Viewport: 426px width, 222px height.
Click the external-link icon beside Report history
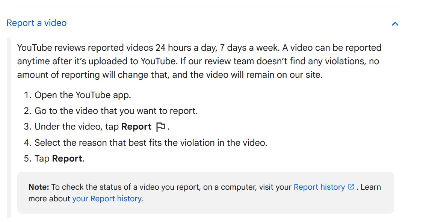click(351, 187)
